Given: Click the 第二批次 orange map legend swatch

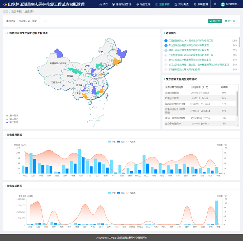Looking at the screenshot, I should click(7, 119).
